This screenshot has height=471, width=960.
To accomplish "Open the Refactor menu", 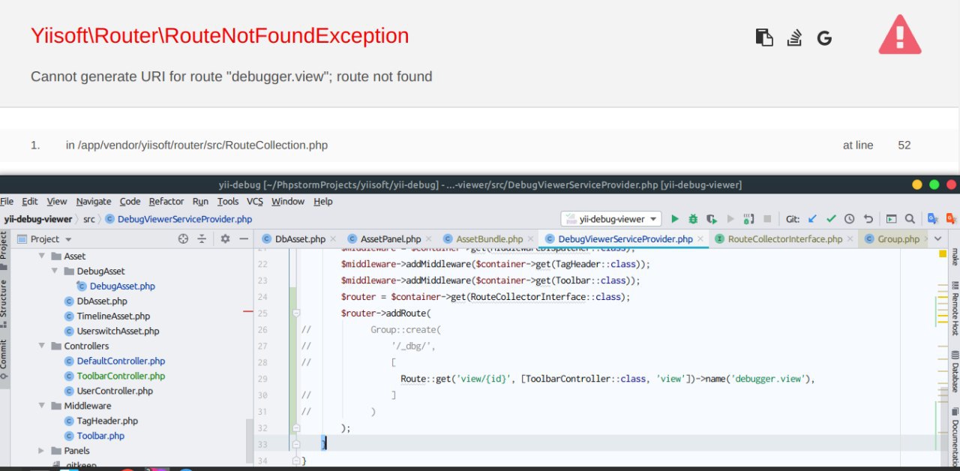I will coord(166,201).
